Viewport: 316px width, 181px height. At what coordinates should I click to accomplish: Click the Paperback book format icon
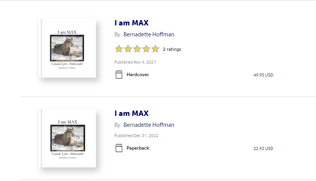tap(119, 148)
